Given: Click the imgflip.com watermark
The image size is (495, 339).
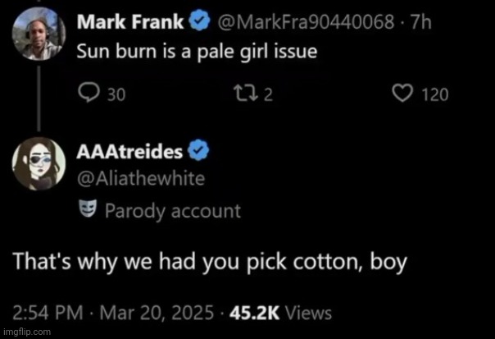Looking at the screenshot, I should 27,332.
